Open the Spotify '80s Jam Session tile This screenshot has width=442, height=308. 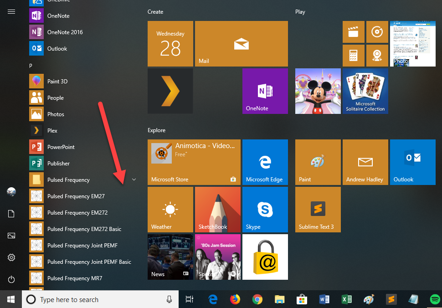click(x=218, y=257)
